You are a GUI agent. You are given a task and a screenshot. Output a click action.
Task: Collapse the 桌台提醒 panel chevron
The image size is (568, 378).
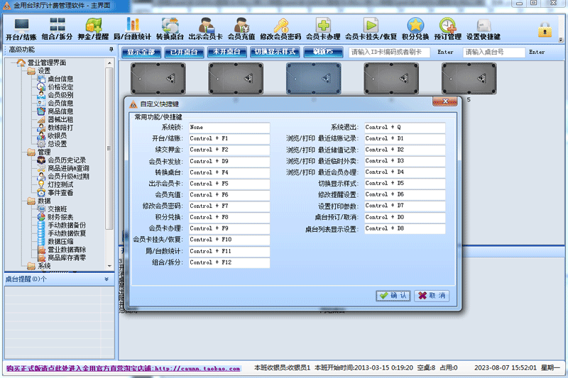coord(106,279)
